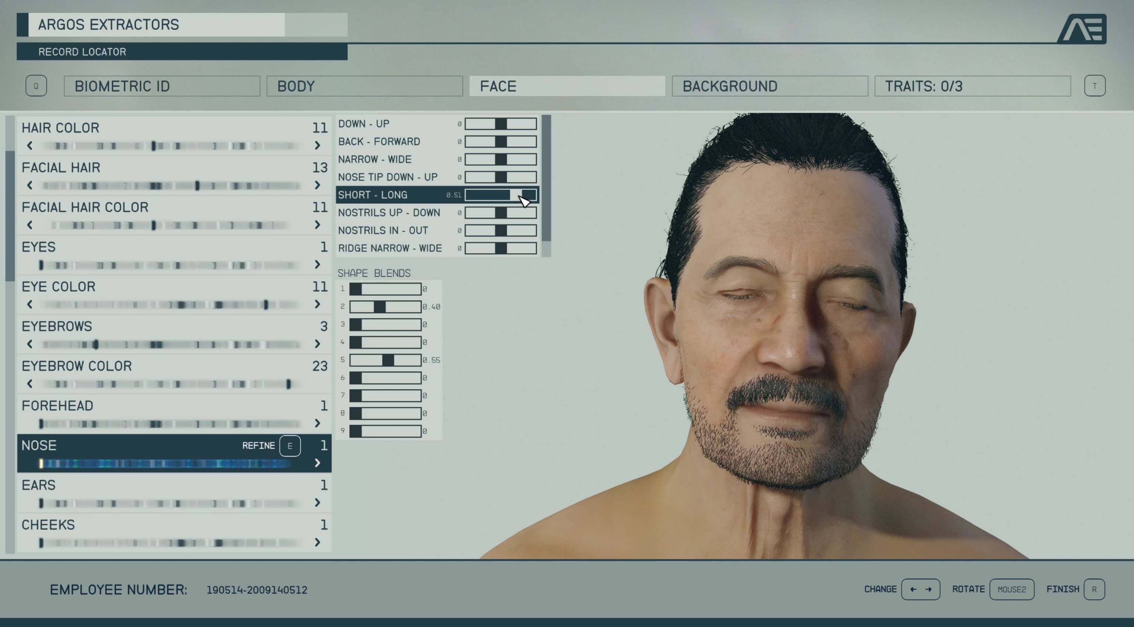
Task: Click Hair Color left arrow
Action: point(30,146)
